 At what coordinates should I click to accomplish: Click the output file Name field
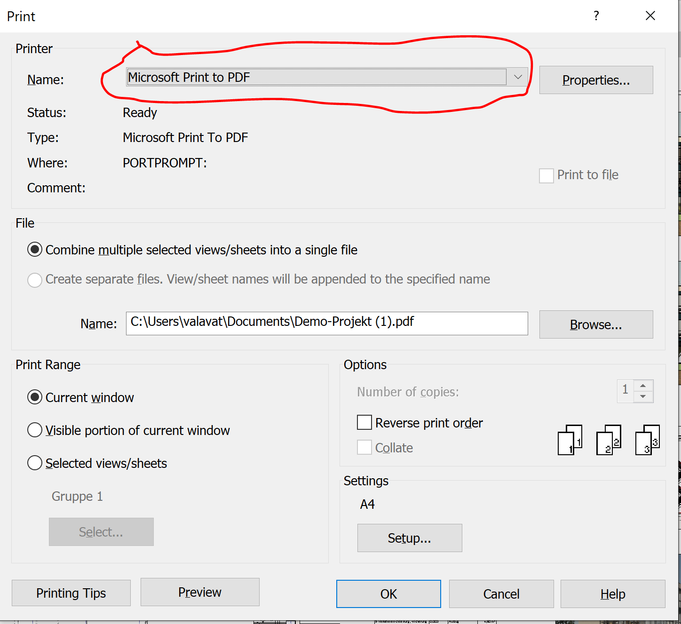click(x=326, y=323)
